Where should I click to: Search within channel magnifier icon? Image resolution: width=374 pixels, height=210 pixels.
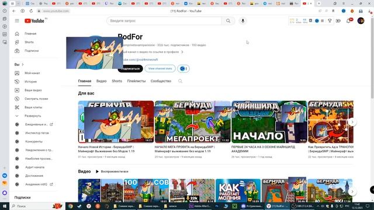[x=181, y=81]
